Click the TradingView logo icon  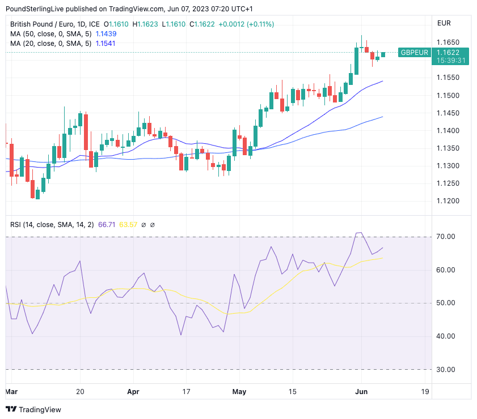(x=12, y=409)
